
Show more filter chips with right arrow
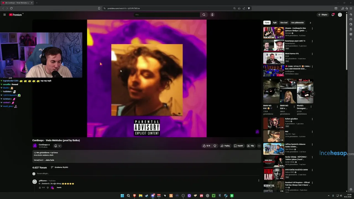tap(310, 23)
